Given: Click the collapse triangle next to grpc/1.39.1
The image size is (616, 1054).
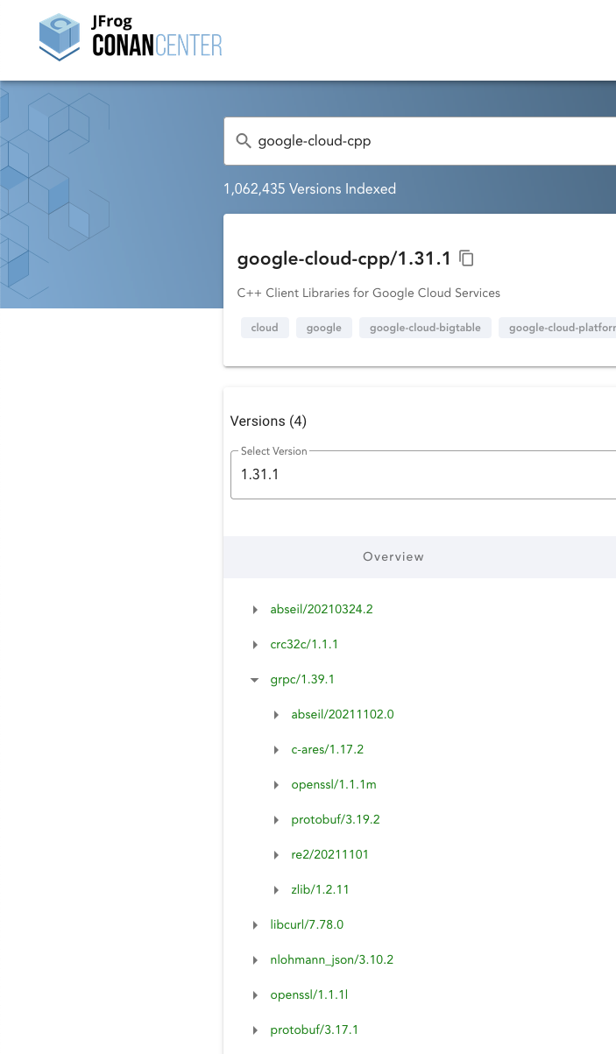Looking at the screenshot, I should tap(255, 679).
